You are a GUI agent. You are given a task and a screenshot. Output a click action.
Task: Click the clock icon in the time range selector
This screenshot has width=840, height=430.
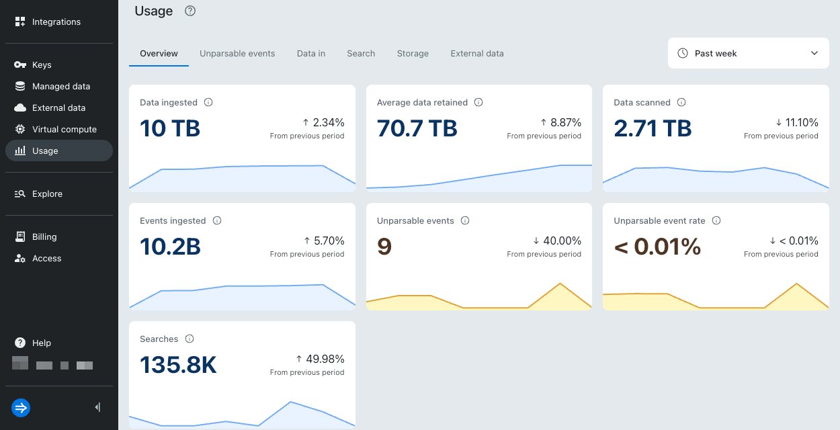683,53
